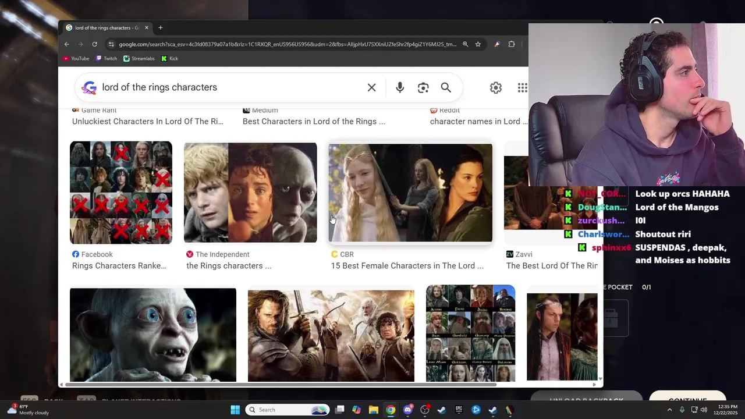This screenshot has width=745, height=419.
Task: Click 'Rings Characters Ranke...' Facebook caption
Action: (x=119, y=266)
